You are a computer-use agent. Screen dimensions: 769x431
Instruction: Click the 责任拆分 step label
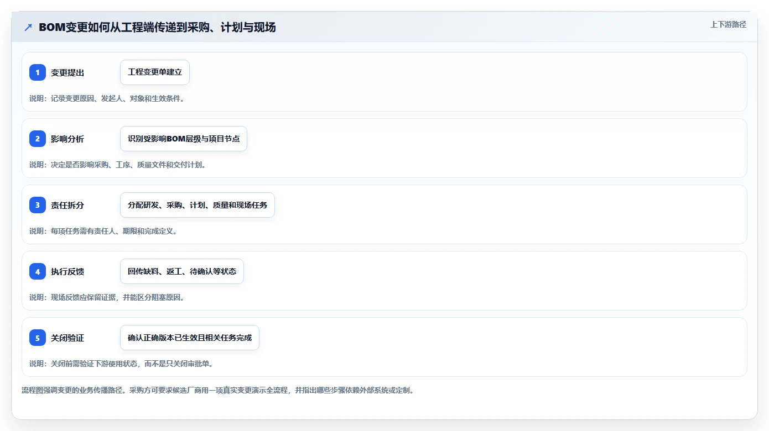pyautogui.click(x=67, y=206)
